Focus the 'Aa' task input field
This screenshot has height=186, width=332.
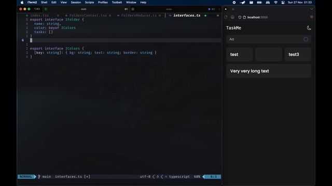coord(269,39)
